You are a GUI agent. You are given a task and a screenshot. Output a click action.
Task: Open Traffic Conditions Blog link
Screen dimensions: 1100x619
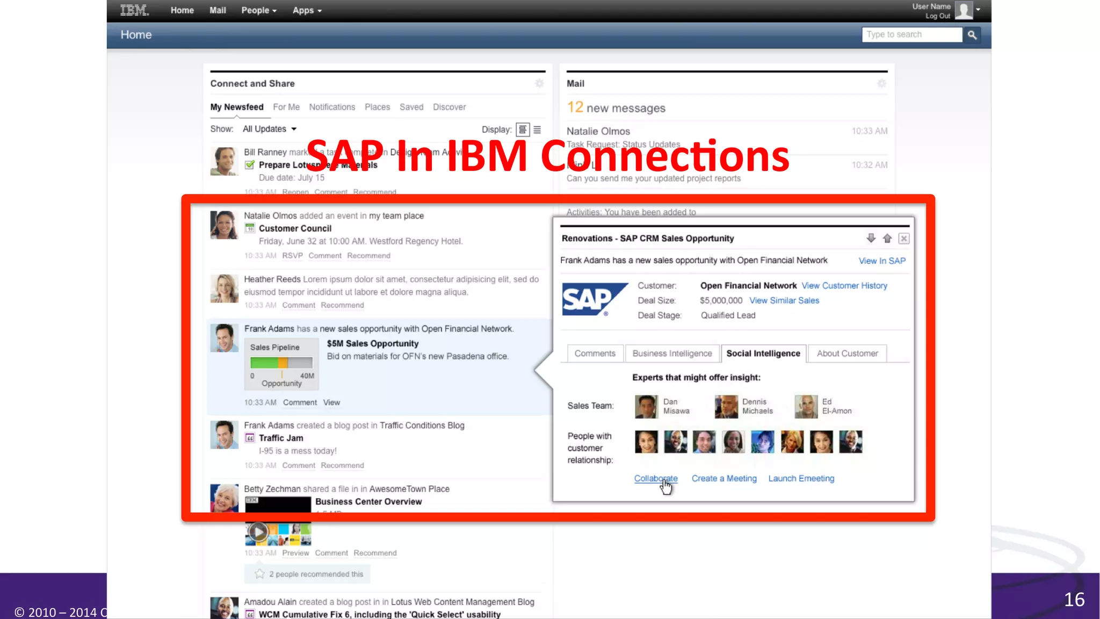point(422,426)
